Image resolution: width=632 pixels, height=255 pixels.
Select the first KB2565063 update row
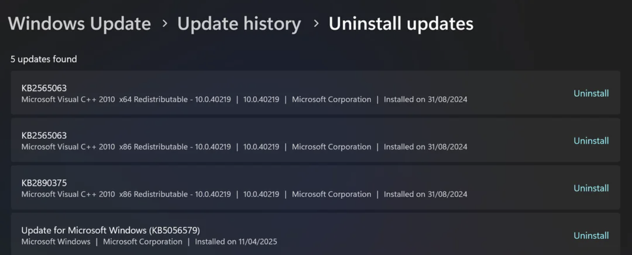coord(262,93)
